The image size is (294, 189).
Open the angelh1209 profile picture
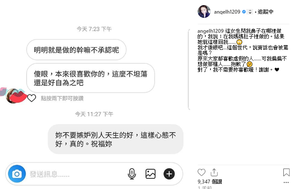(204, 11)
